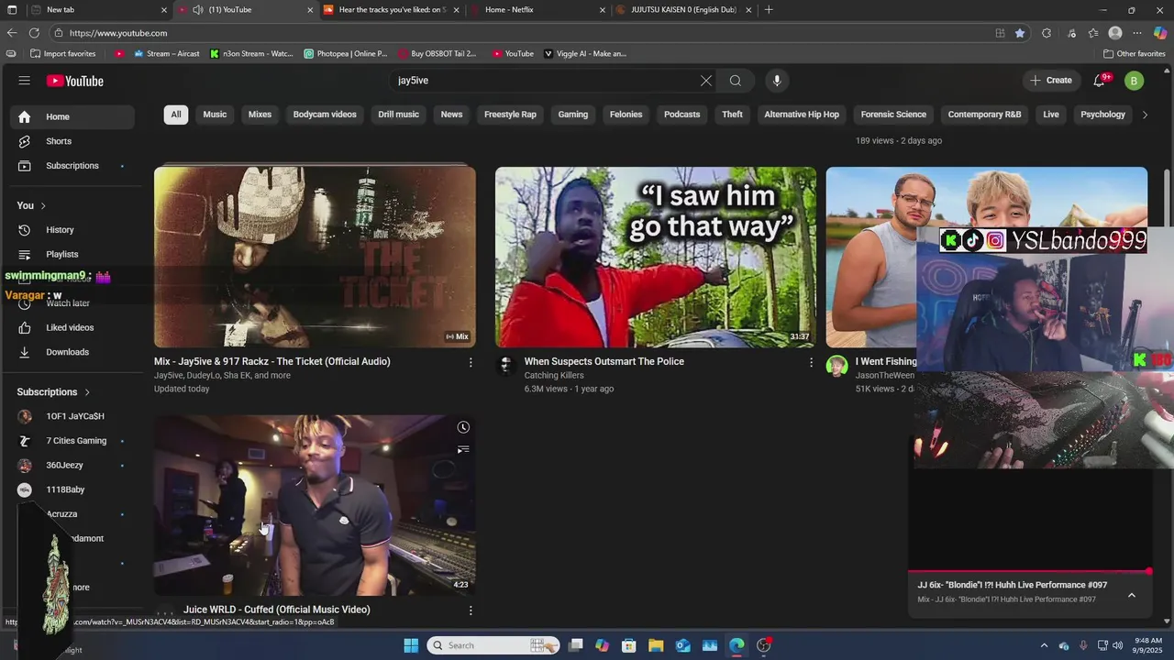
Task: Click the browser address bar
Action: pyautogui.click(x=523, y=33)
